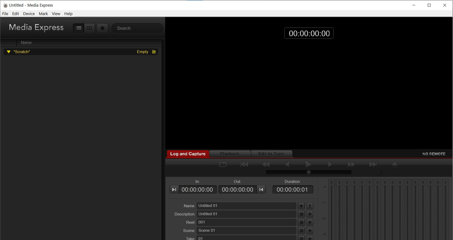Open the Mark menu

43,14
